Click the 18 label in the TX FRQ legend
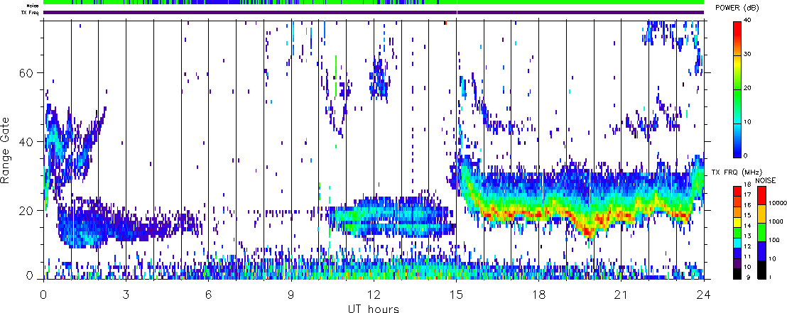Viewport: 787px width, 313px height. click(748, 184)
